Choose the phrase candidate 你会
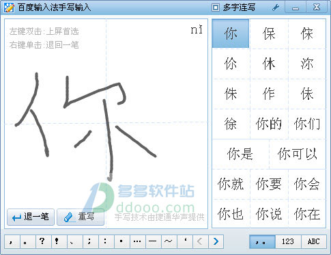The height and width of the screenshot is (255, 331). 307,184
